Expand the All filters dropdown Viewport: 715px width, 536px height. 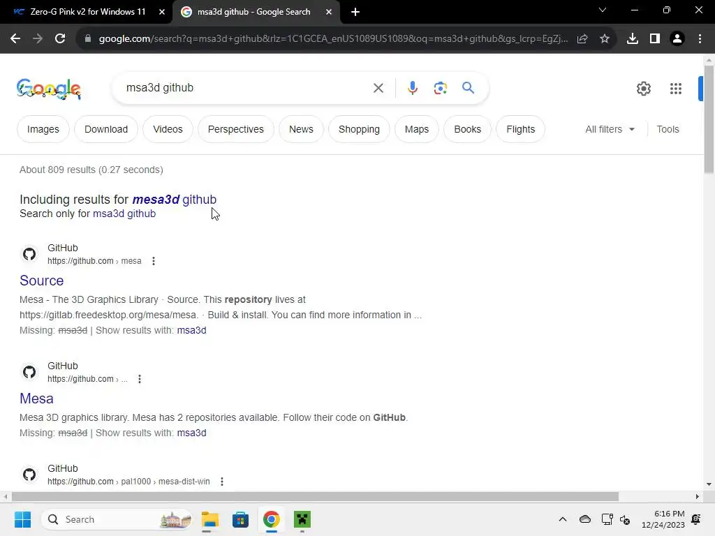(x=610, y=129)
